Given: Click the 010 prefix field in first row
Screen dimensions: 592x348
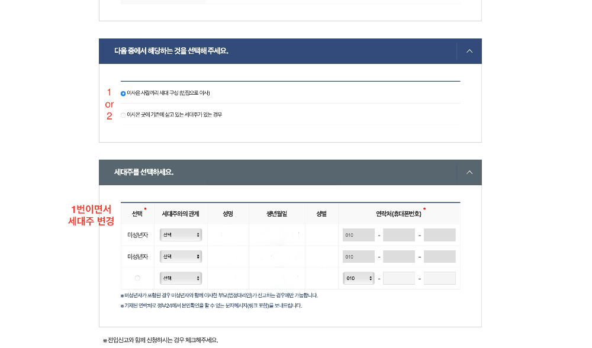Looking at the screenshot, I should pos(358,234).
